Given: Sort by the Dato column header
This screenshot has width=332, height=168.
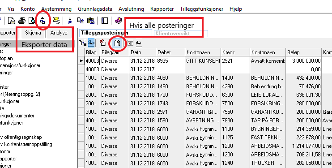Looking at the screenshot, I should point(142,52).
